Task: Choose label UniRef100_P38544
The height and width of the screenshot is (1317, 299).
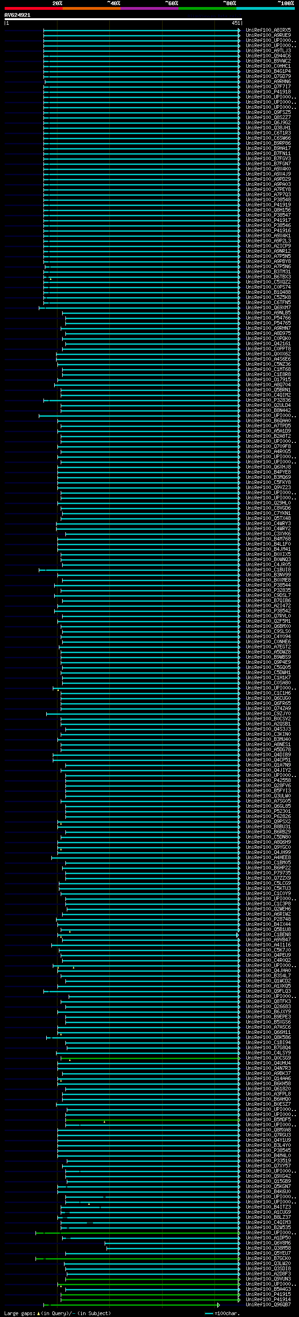Action: point(268,585)
